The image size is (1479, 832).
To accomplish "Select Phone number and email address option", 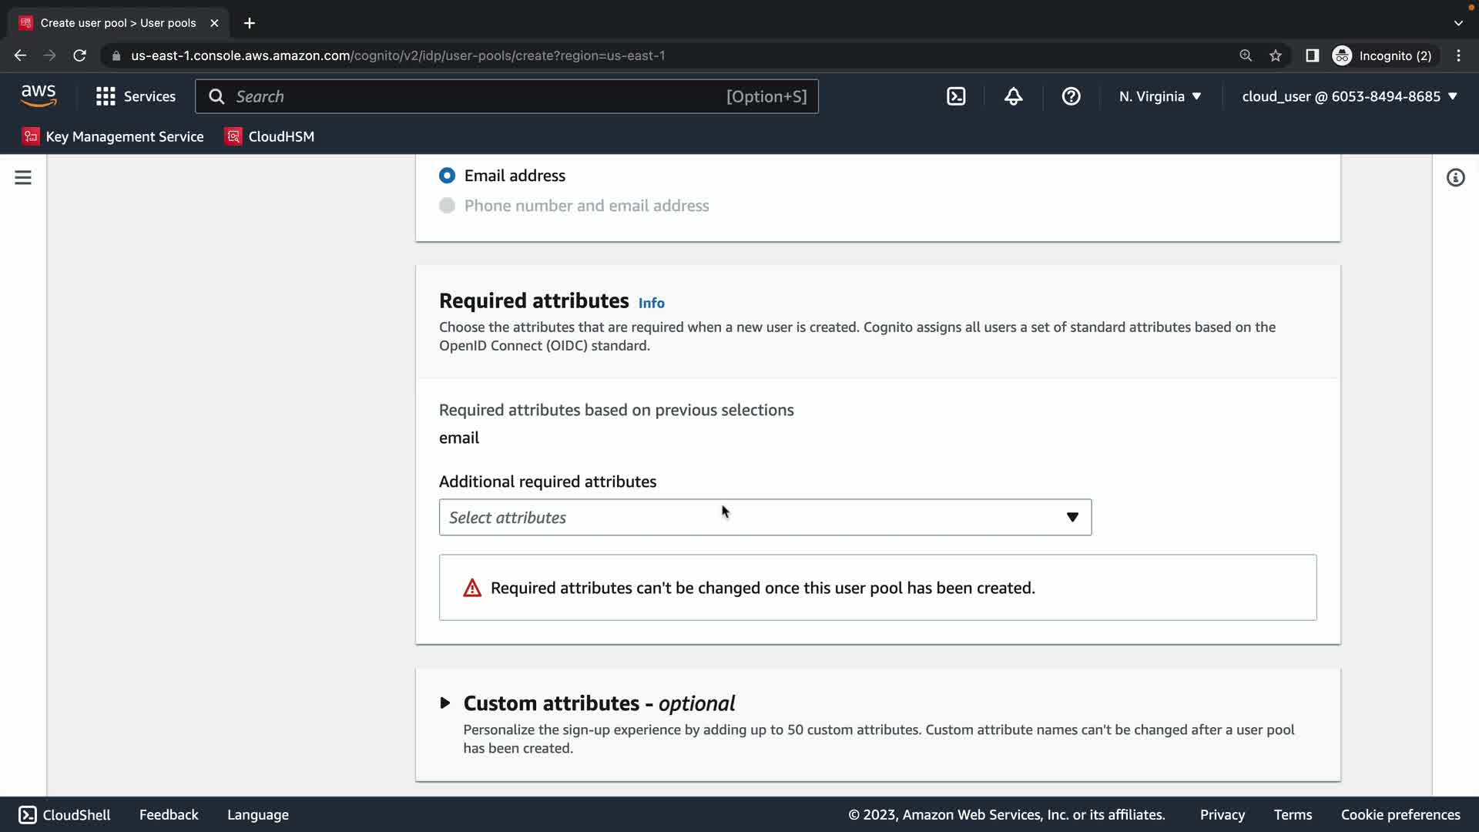I will tap(447, 206).
